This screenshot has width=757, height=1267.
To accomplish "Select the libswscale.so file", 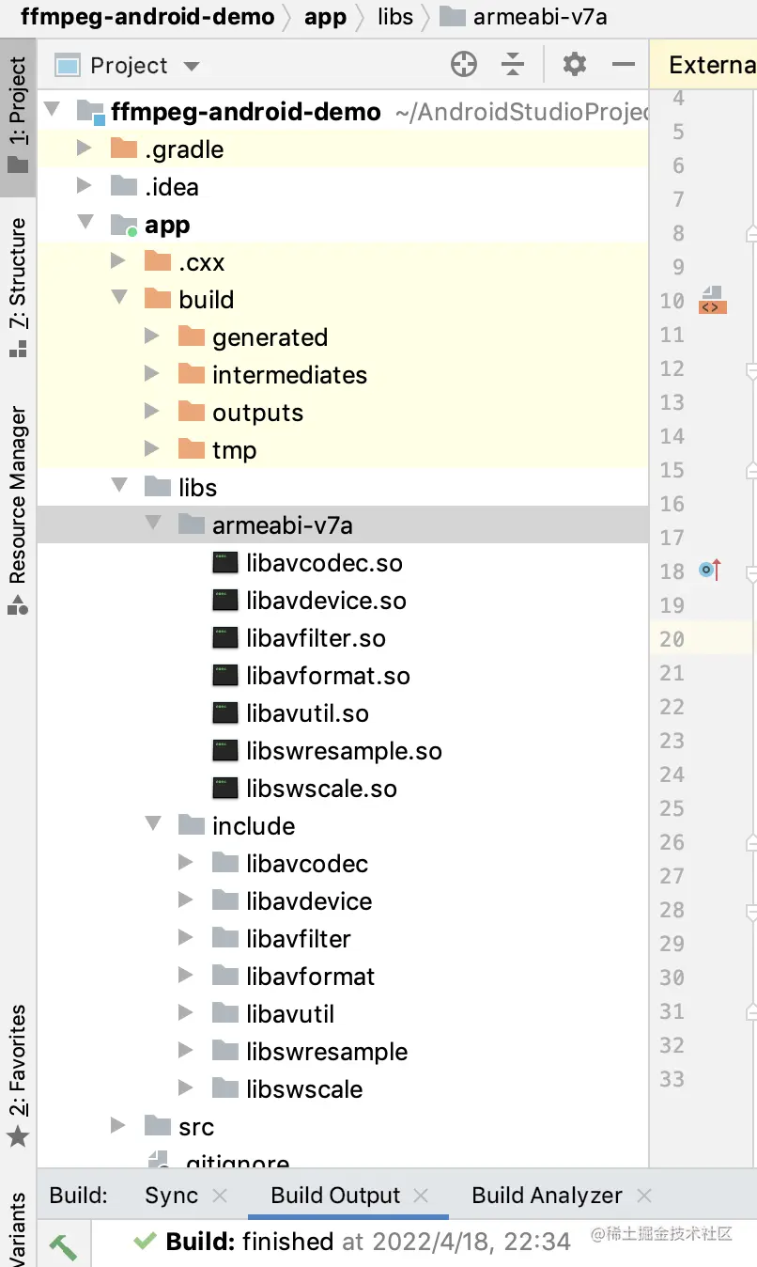I will tap(321, 789).
